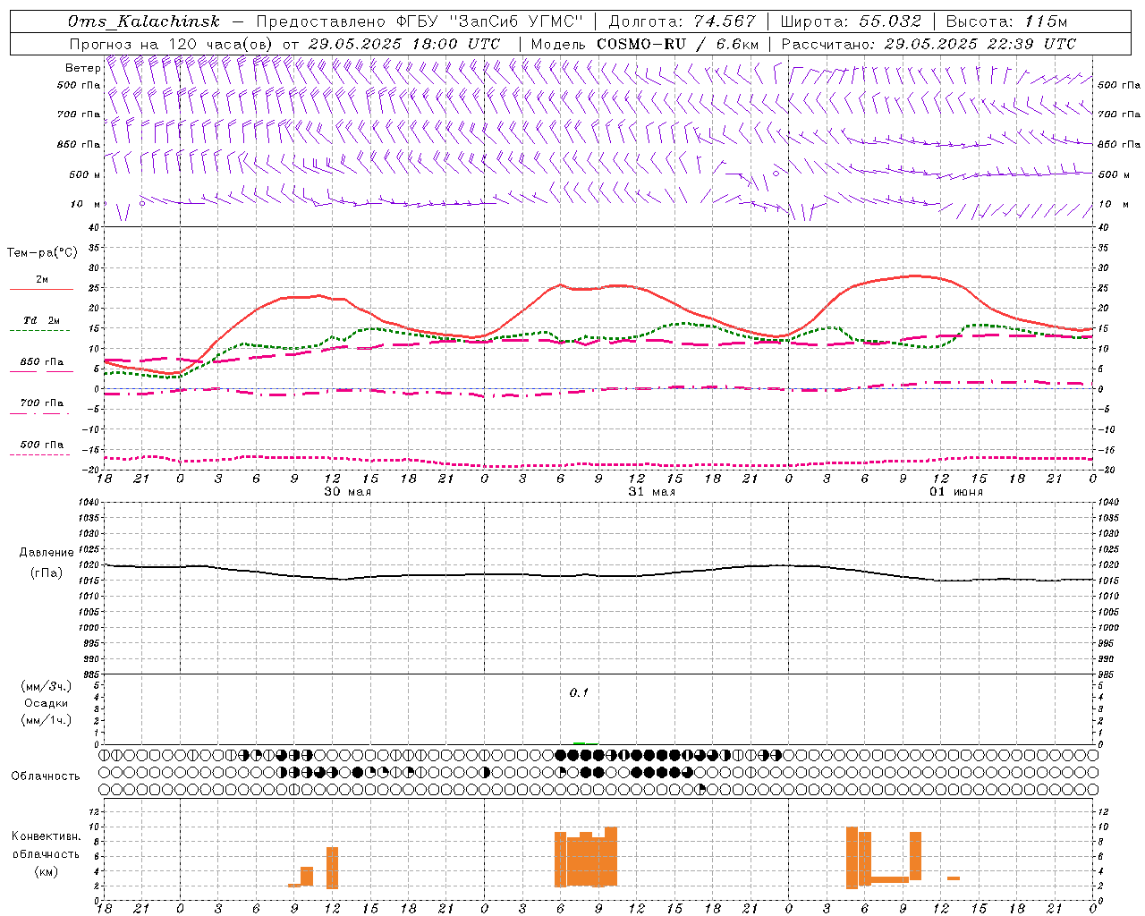Viewport: 1145px width, 916px height.
Task: Click the longitude value Долгота: 74.567
Action: (682, 21)
